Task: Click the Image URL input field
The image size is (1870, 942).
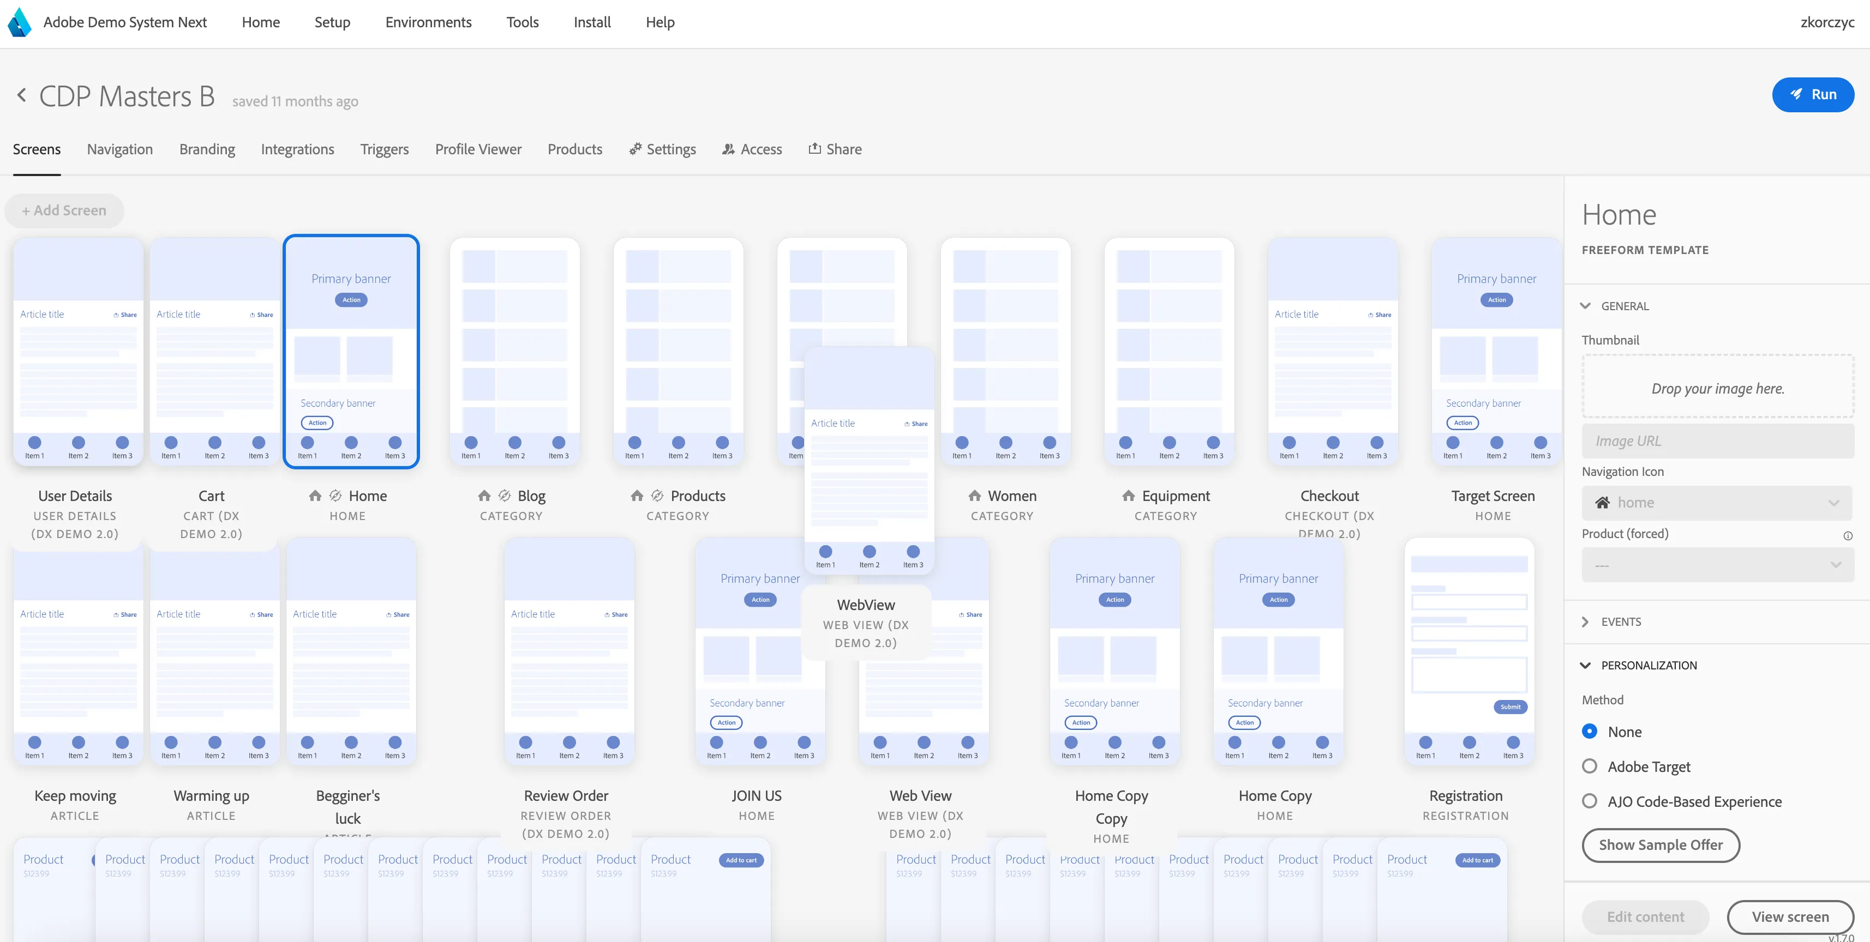Action: (x=1717, y=441)
